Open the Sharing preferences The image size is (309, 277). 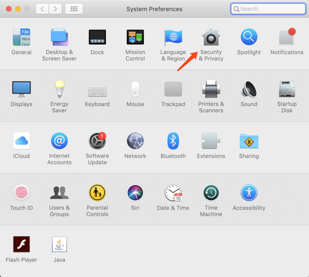pos(249,141)
